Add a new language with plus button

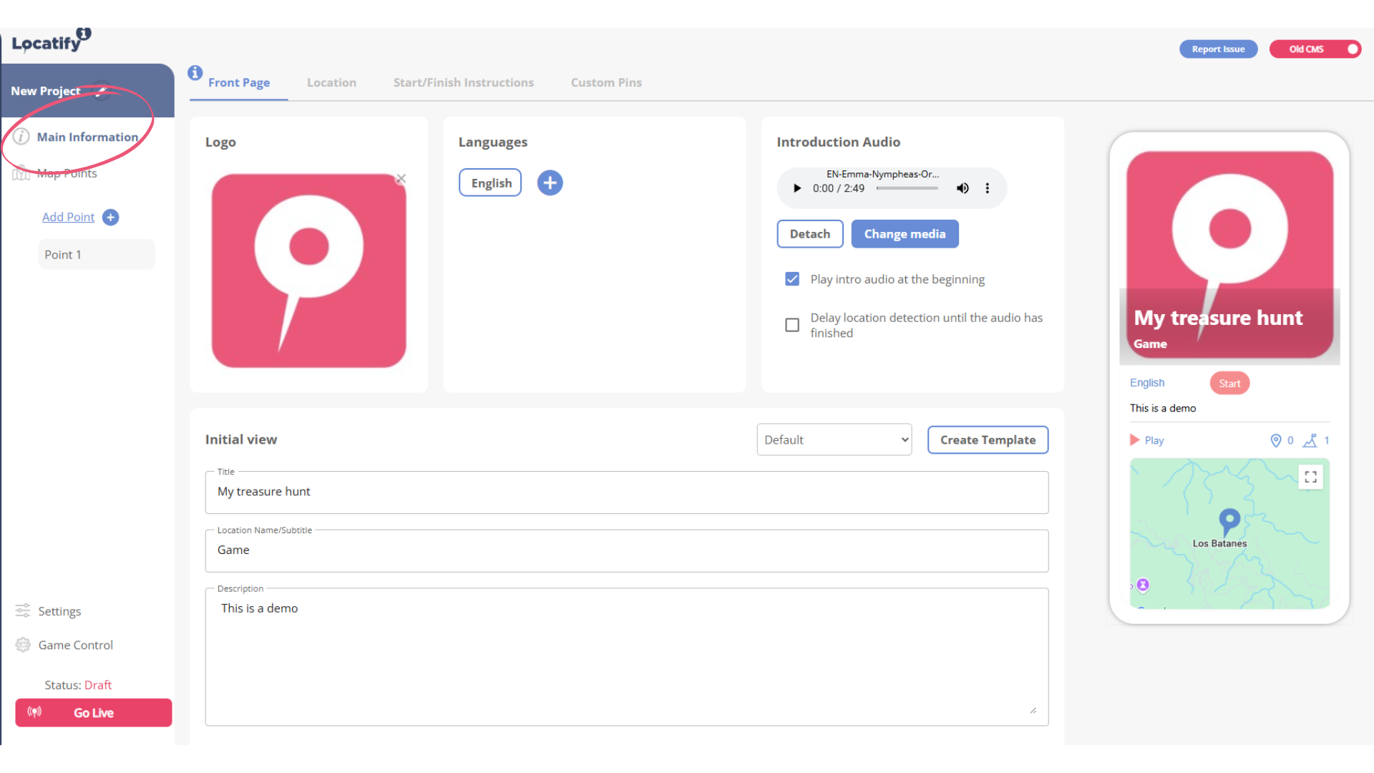550,183
